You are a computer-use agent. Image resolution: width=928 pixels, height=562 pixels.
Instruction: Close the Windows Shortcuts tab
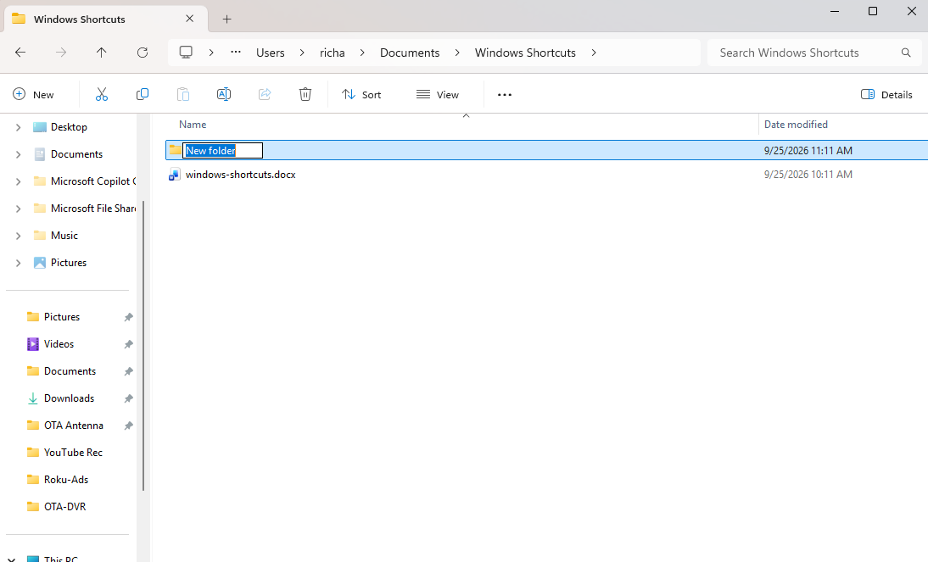point(189,19)
